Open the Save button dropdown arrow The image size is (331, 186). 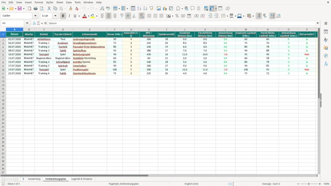click(24, 9)
